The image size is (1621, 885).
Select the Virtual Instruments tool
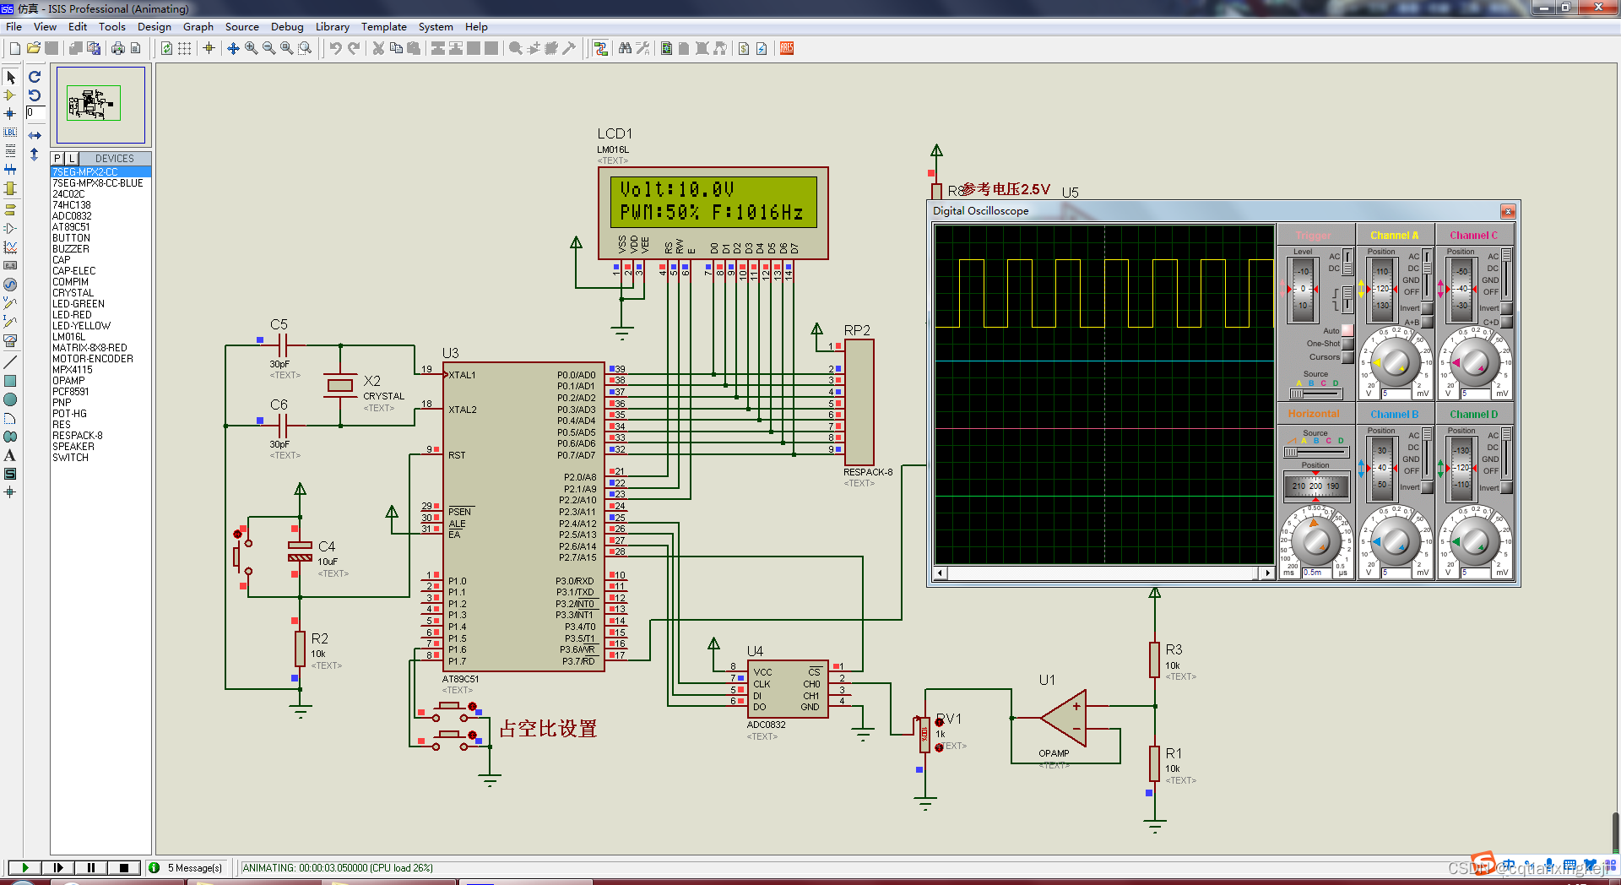[10, 340]
